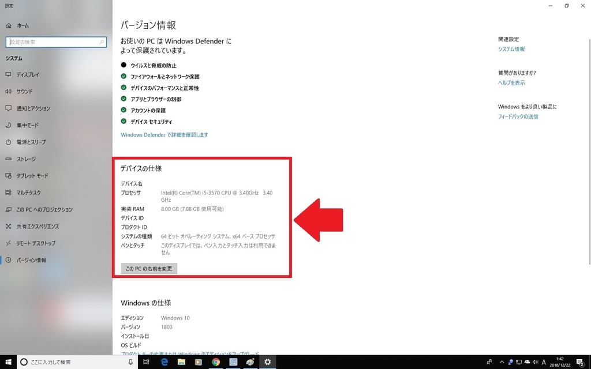The height and width of the screenshot is (369, 591).
Task: Open the clock showing 1:42
Action: (560, 362)
